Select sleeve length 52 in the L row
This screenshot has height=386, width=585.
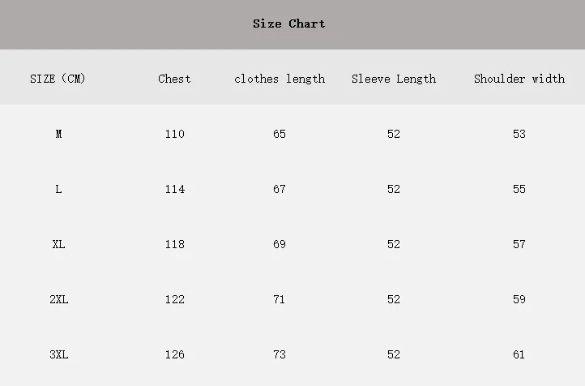pos(394,189)
